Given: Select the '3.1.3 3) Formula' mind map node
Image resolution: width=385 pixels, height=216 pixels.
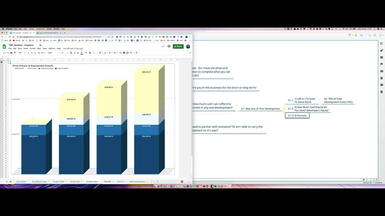Looking at the screenshot, I should pyautogui.click(x=297, y=115).
